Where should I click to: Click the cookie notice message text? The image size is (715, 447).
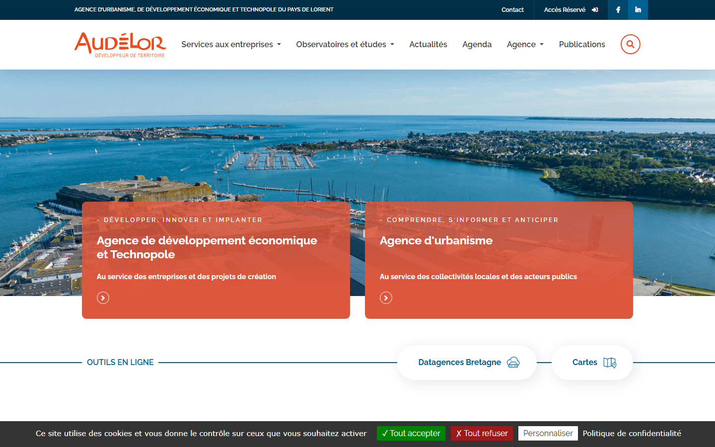pos(201,433)
